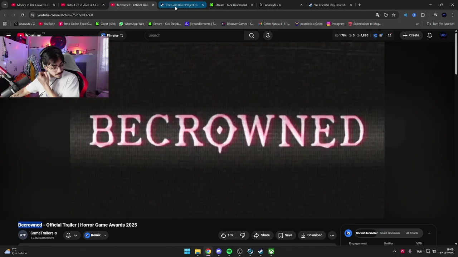Viewport: 458px width, 257px height.
Task: Open the Instagram bookmark
Action: click(335, 24)
